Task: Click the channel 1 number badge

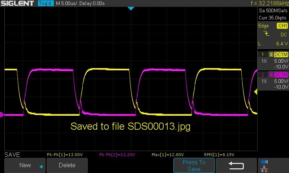Action: click(263, 54)
